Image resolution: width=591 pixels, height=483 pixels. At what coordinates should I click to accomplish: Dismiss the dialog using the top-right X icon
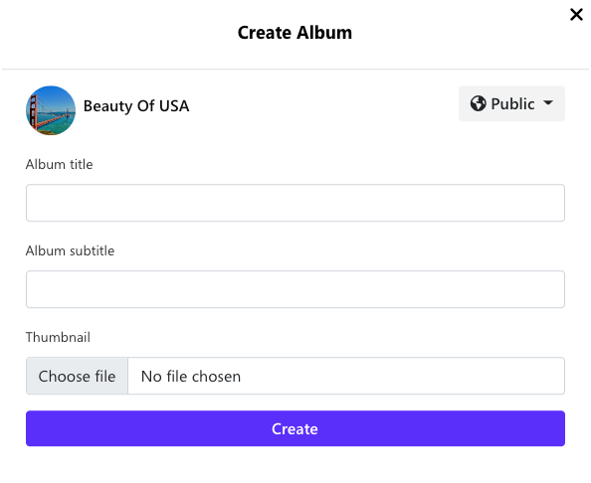click(x=576, y=15)
